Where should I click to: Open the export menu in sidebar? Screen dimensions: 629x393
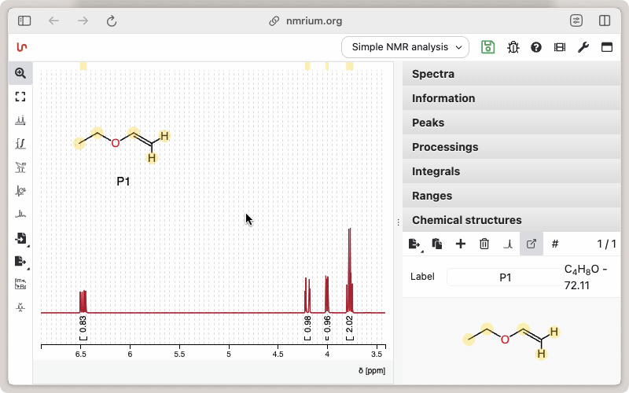(x=20, y=261)
